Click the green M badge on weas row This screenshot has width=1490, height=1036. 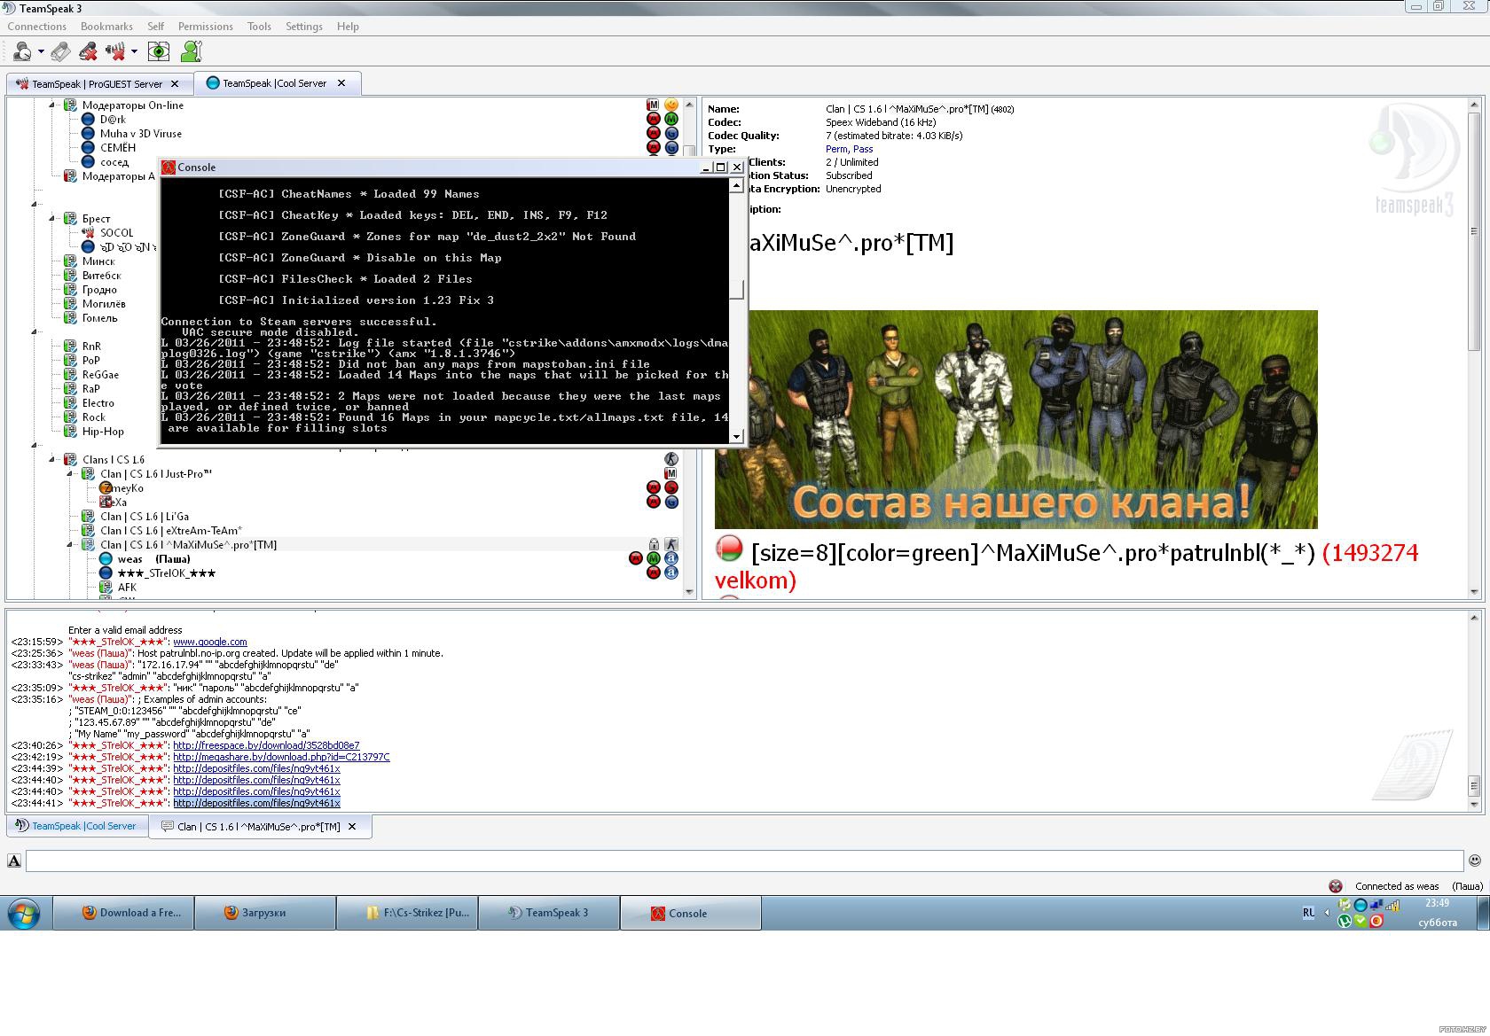click(654, 559)
